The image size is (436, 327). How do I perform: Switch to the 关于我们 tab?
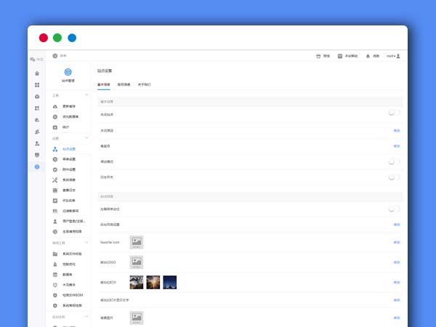(144, 84)
